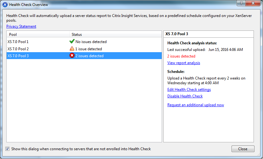This screenshot has height=159, width=263.
Task: Click the "No issues detected" status text
Action: [x=91, y=41]
